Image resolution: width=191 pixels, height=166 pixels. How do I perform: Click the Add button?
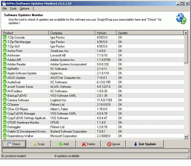64,144
